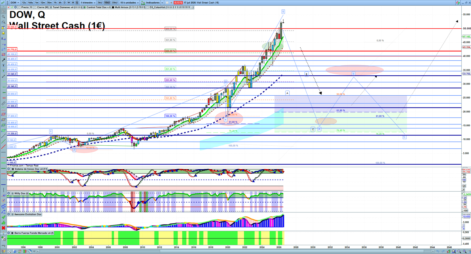Close Barra Fuerza Fondo Mercado v4 panel

[x=9, y=233]
